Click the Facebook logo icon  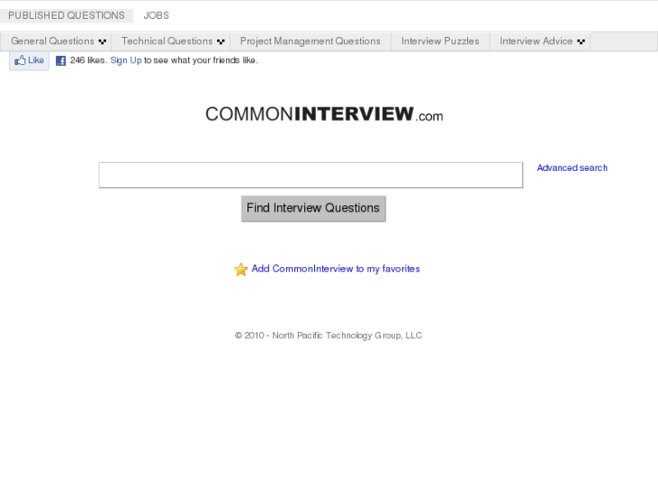tap(61, 61)
